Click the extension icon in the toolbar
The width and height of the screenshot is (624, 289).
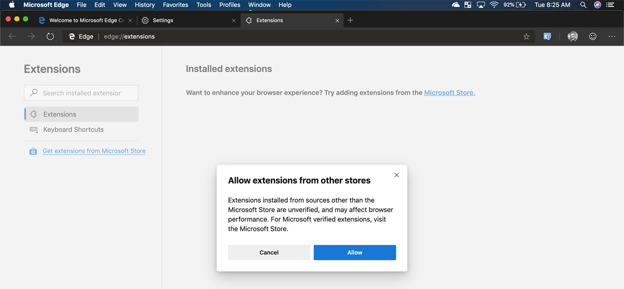(547, 37)
